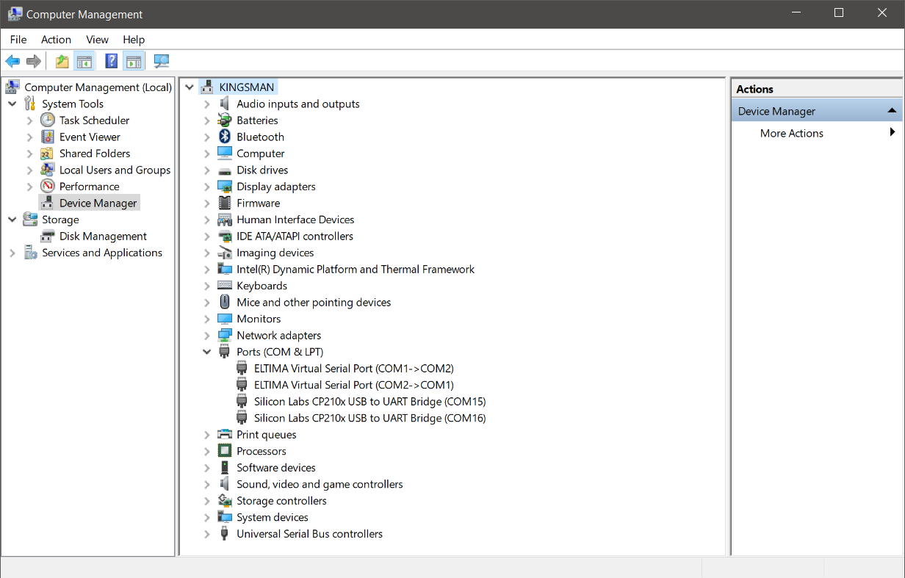Click the Event Viewer icon in tree
Screen dimensions: 905x578
[x=48, y=137]
